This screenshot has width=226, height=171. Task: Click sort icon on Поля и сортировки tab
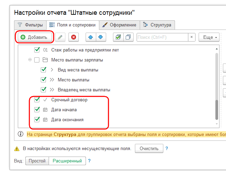pyautogui.click(x=52, y=25)
